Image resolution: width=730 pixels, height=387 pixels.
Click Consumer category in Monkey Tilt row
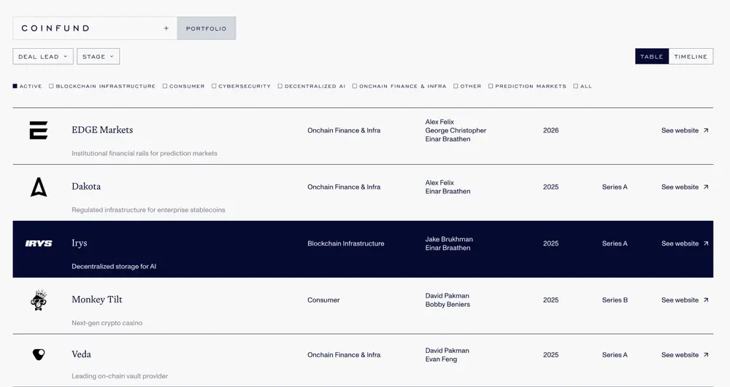[323, 300]
